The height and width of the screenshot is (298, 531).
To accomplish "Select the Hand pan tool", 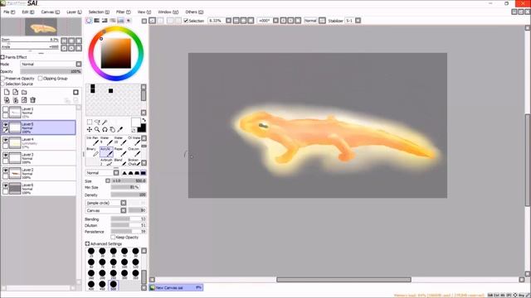I will 113,129.
